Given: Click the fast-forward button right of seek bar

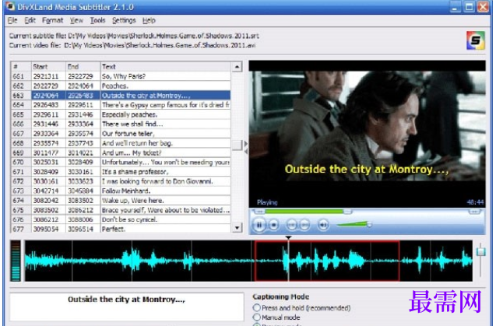Looking at the screenshot, I should tap(474, 211).
